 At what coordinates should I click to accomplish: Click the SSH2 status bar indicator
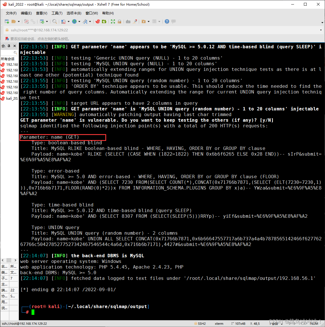point(200,323)
